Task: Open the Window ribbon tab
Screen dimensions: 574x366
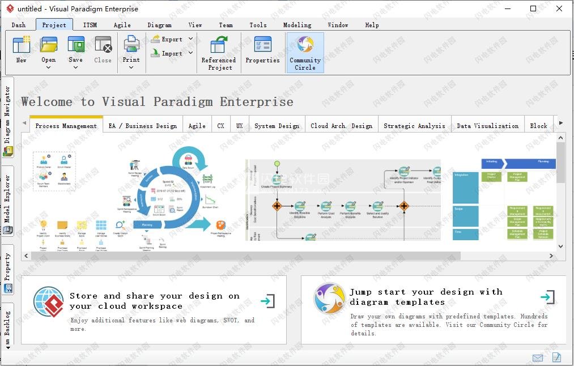Action: click(x=338, y=25)
